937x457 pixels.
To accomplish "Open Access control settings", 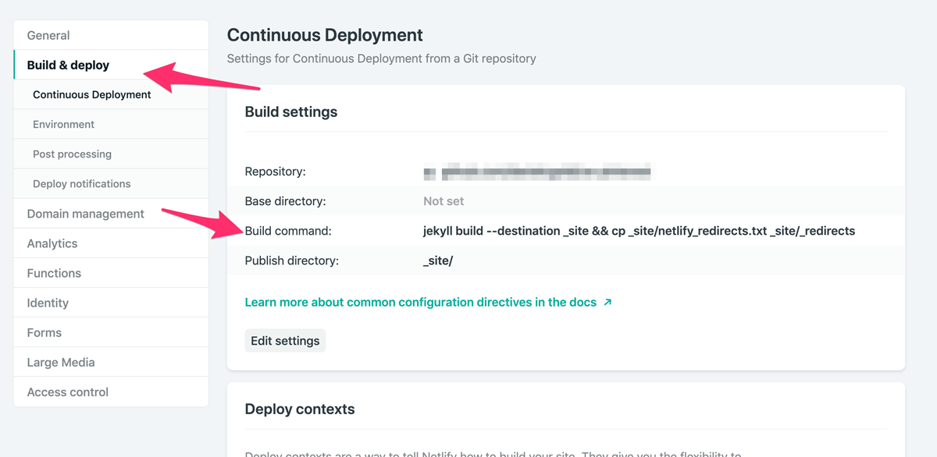I will 68,391.
